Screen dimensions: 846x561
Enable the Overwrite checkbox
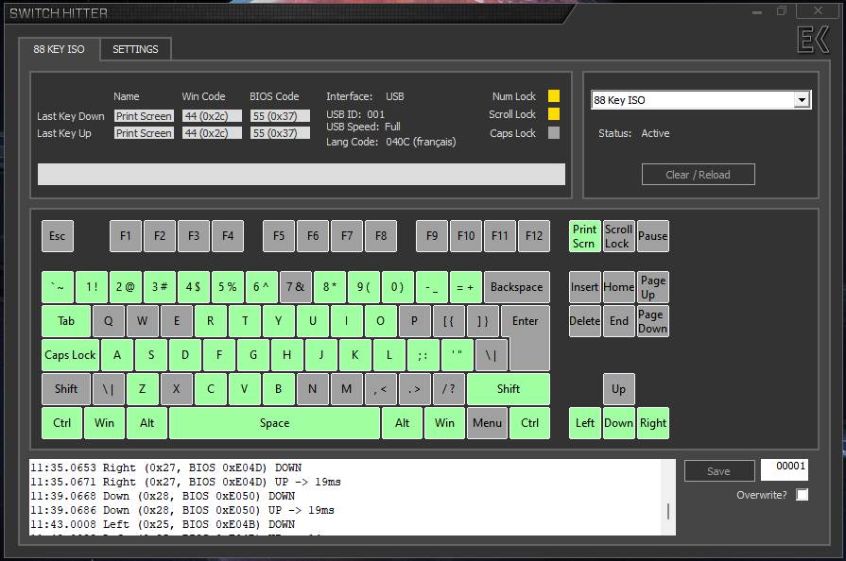[x=802, y=495]
